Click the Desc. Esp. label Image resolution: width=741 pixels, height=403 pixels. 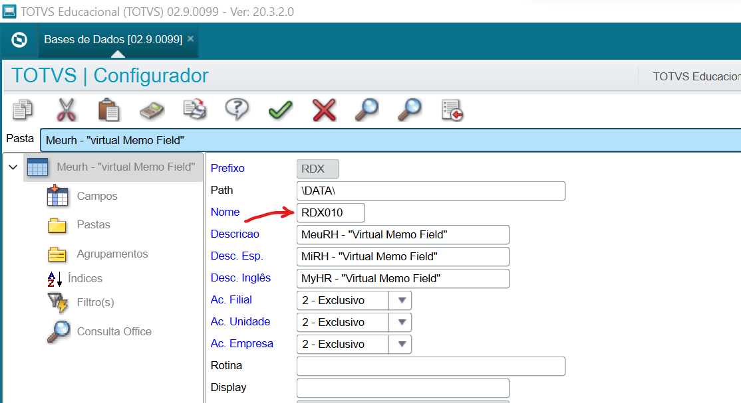point(237,256)
